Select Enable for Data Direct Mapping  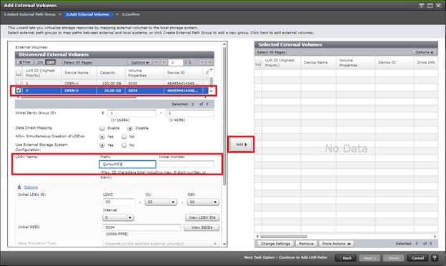[102, 128]
